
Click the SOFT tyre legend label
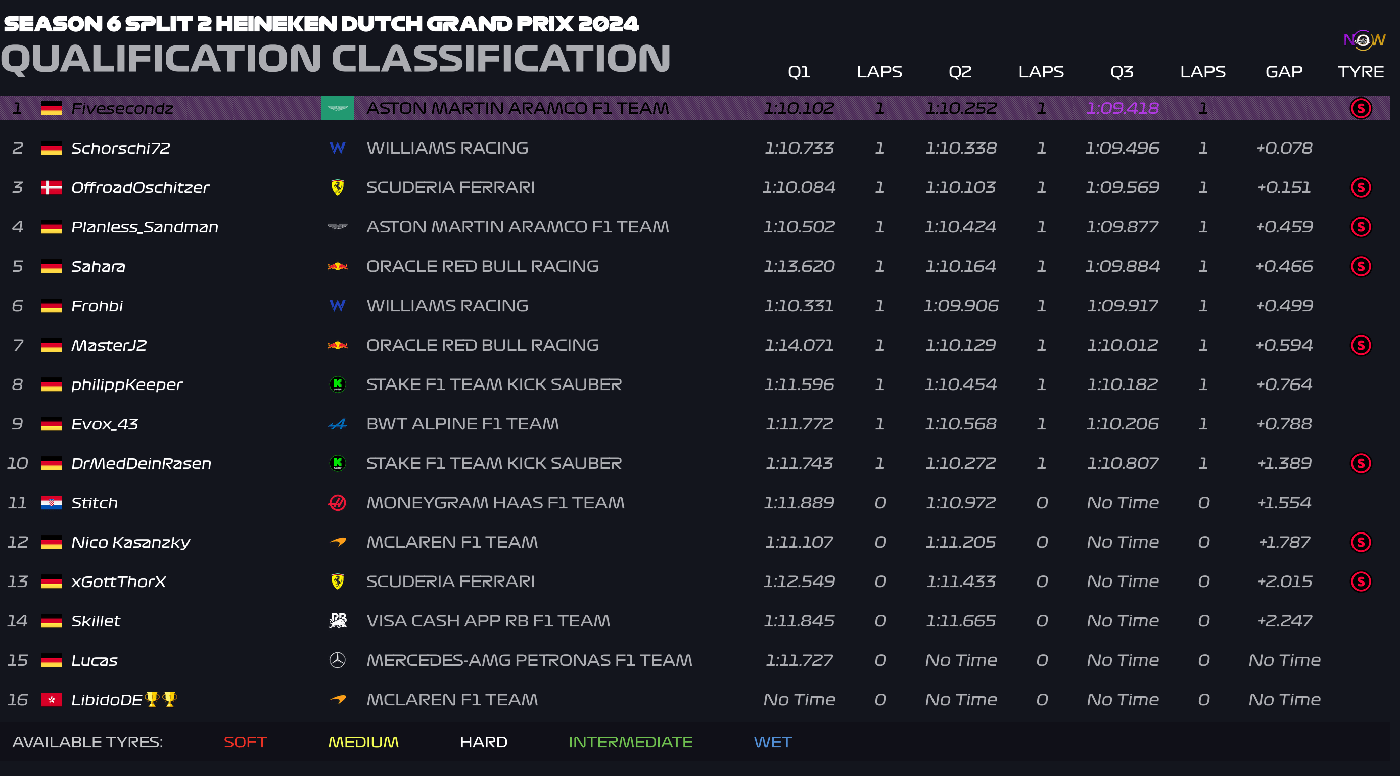pos(245,742)
